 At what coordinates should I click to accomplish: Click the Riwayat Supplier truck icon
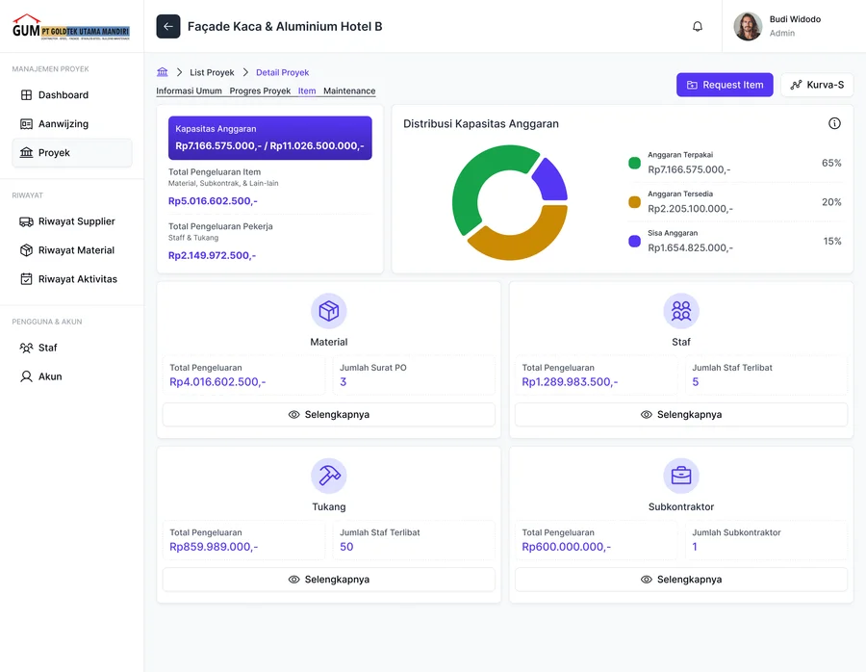(26, 221)
